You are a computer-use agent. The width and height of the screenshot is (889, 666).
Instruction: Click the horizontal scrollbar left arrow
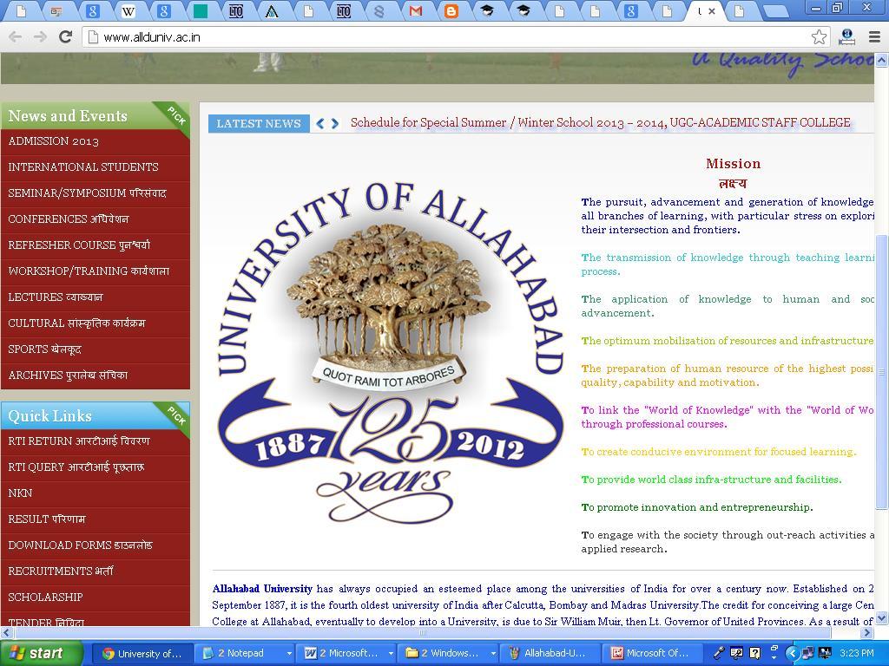6,632
